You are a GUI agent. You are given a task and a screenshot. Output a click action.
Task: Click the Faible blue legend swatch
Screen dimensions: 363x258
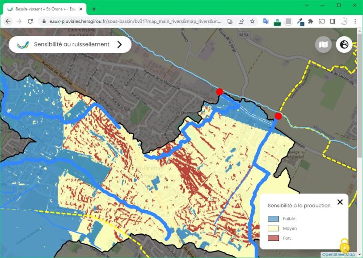click(273, 219)
